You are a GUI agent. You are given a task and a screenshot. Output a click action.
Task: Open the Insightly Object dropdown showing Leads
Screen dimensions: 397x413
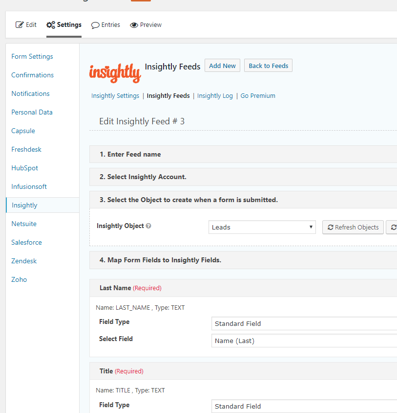coord(262,227)
